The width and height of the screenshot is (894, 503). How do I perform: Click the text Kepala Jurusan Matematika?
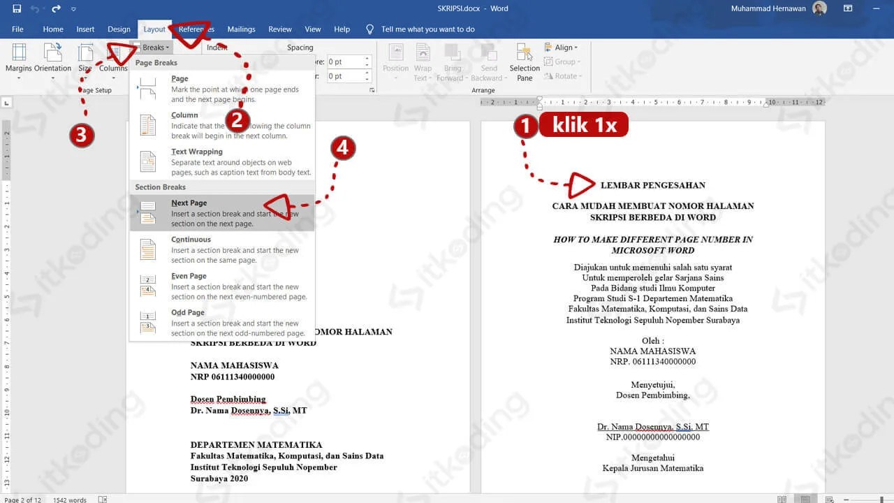coord(653,468)
